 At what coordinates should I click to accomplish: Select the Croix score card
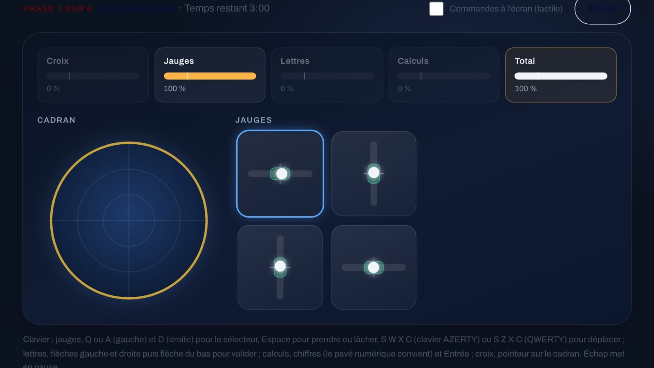coord(93,75)
